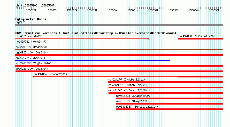Click the red esv2421761 loss bar
Image resolution: width=230 pixels, height=127 pixels.
pos(166,88)
